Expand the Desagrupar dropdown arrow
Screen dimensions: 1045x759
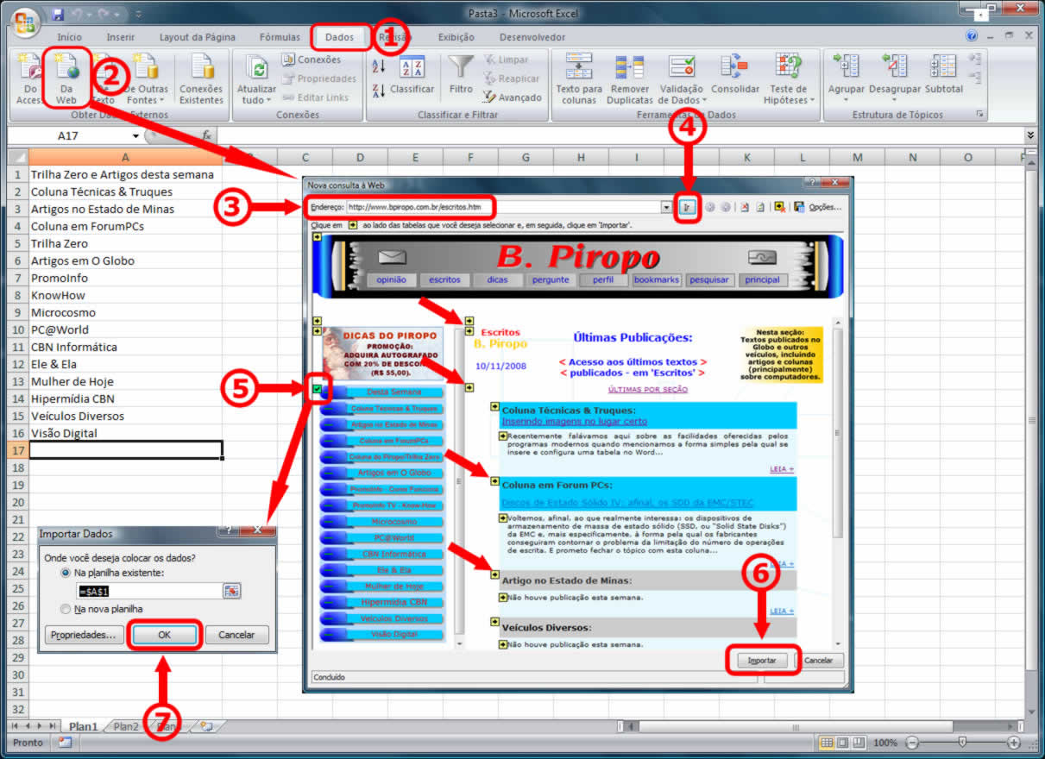pyautogui.click(x=894, y=100)
